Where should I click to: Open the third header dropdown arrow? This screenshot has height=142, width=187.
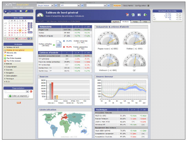[x=105, y=5]
